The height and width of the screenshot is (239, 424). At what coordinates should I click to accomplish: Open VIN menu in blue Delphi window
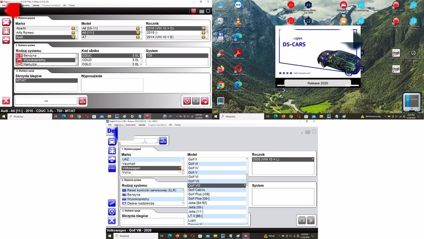click(170, 125)
